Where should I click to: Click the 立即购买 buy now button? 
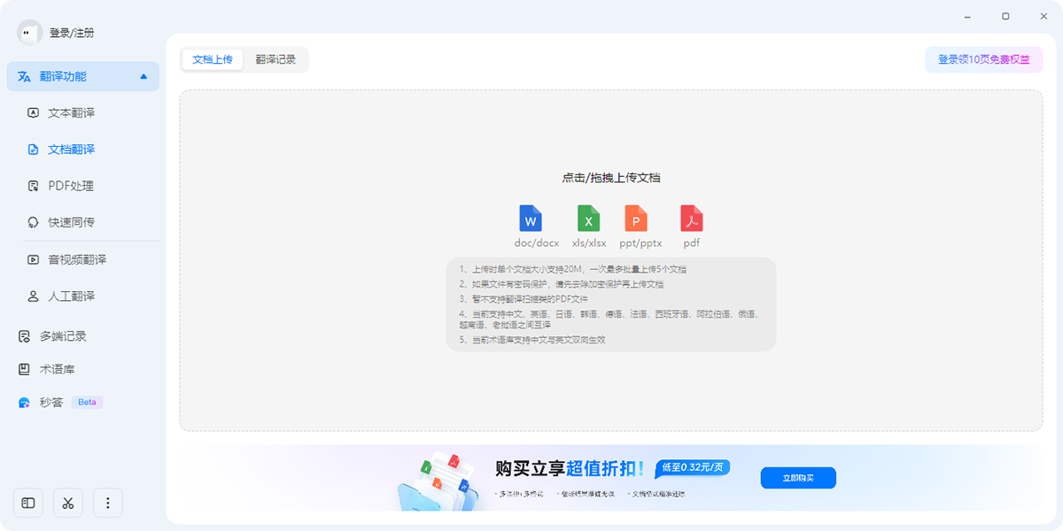(x=798, y=478)
